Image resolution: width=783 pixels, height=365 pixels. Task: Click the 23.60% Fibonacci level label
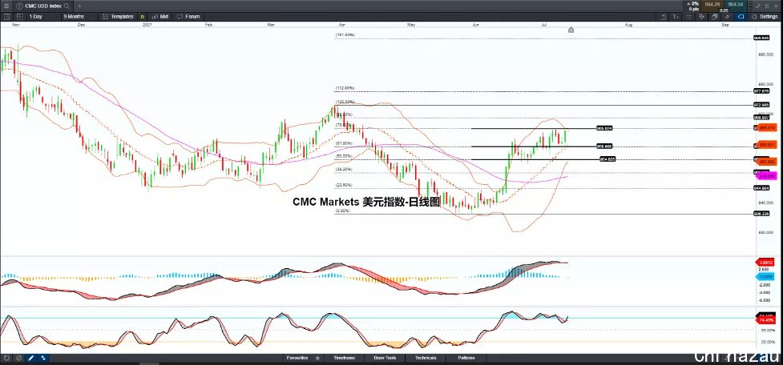344,185
